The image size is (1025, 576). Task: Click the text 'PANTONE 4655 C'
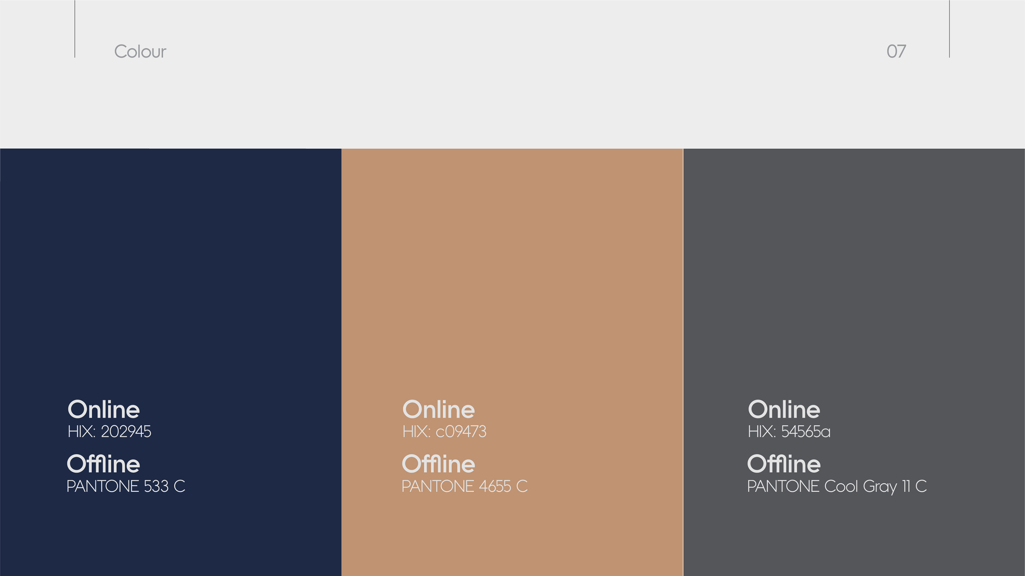465,486
